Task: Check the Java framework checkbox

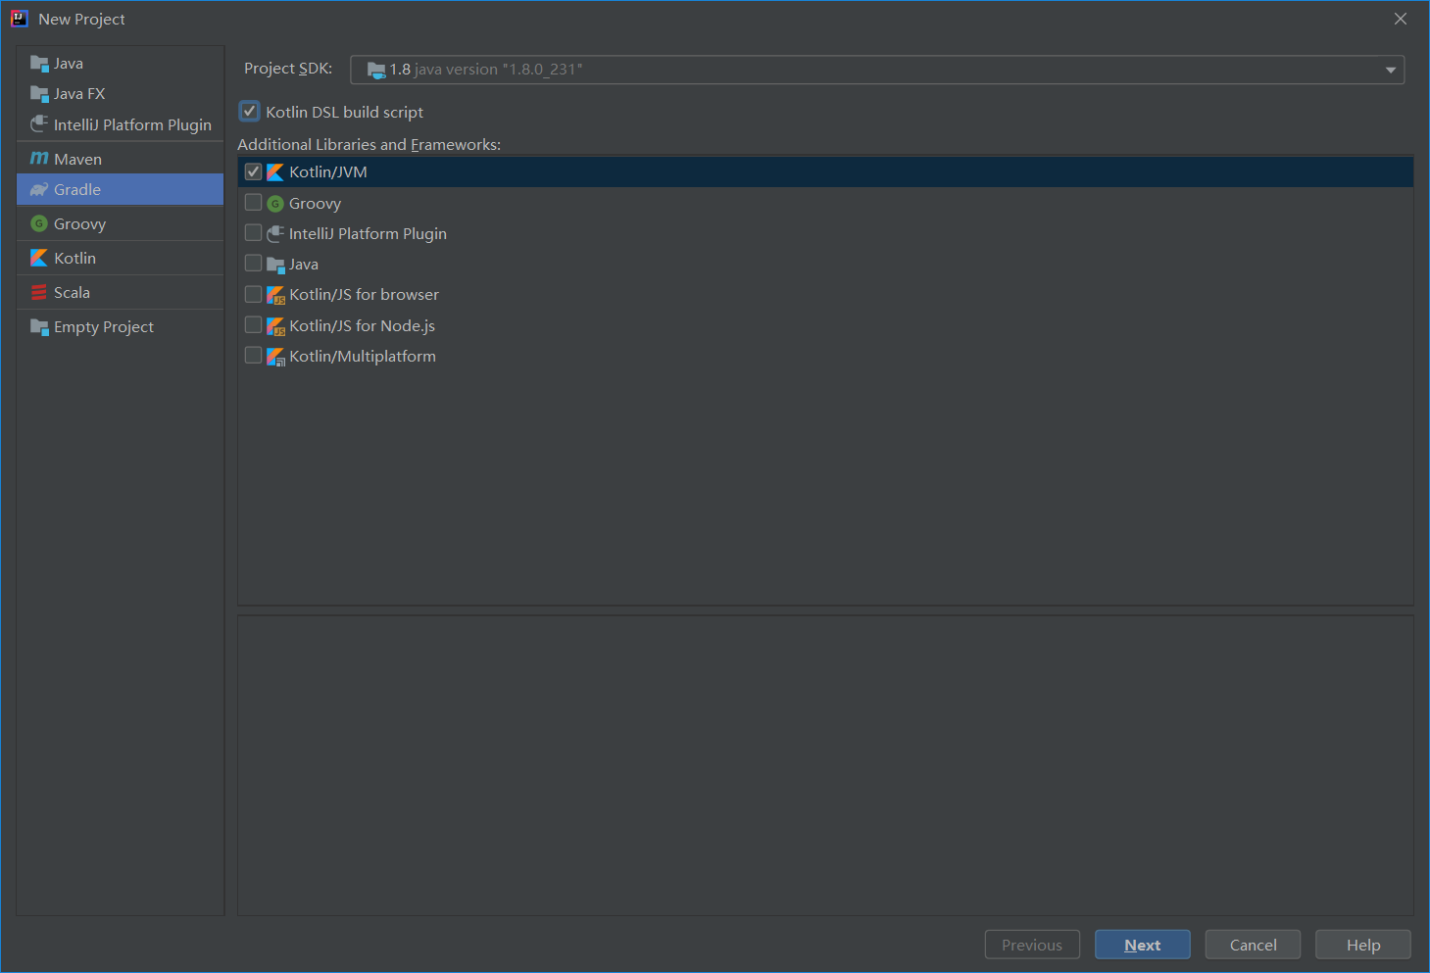Action: coord(254,264)
